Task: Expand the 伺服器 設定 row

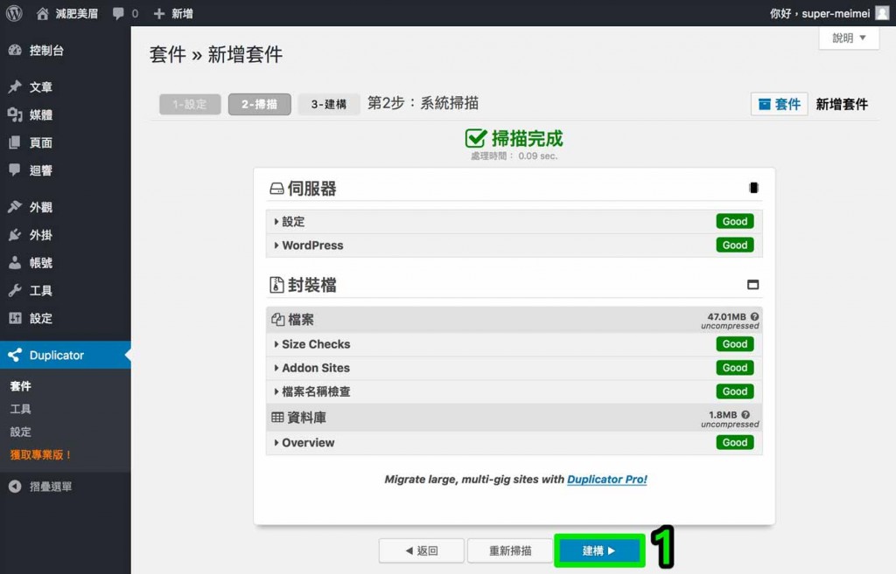Action: point(514,221)
